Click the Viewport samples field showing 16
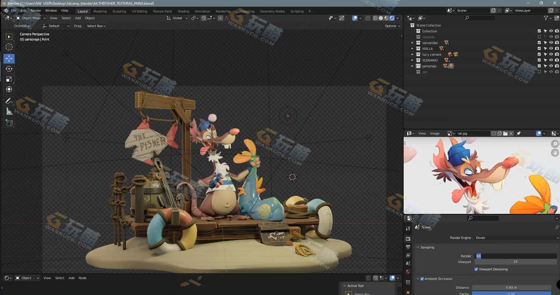This screenshot has width=560, height=295. [515, 262]
